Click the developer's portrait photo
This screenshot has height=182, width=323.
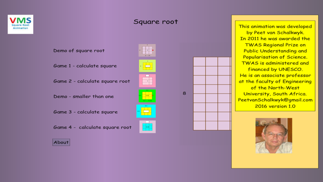pyautogui.click(x=274, y=136)
